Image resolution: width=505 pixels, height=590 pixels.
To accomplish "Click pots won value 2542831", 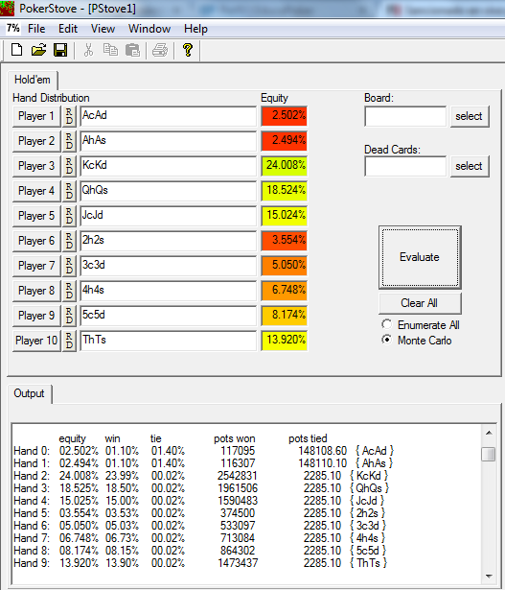I will click(237, 476).
